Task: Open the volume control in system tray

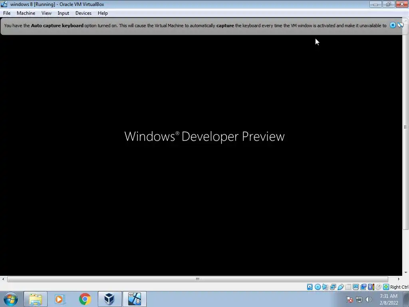Action: point(368,299)
